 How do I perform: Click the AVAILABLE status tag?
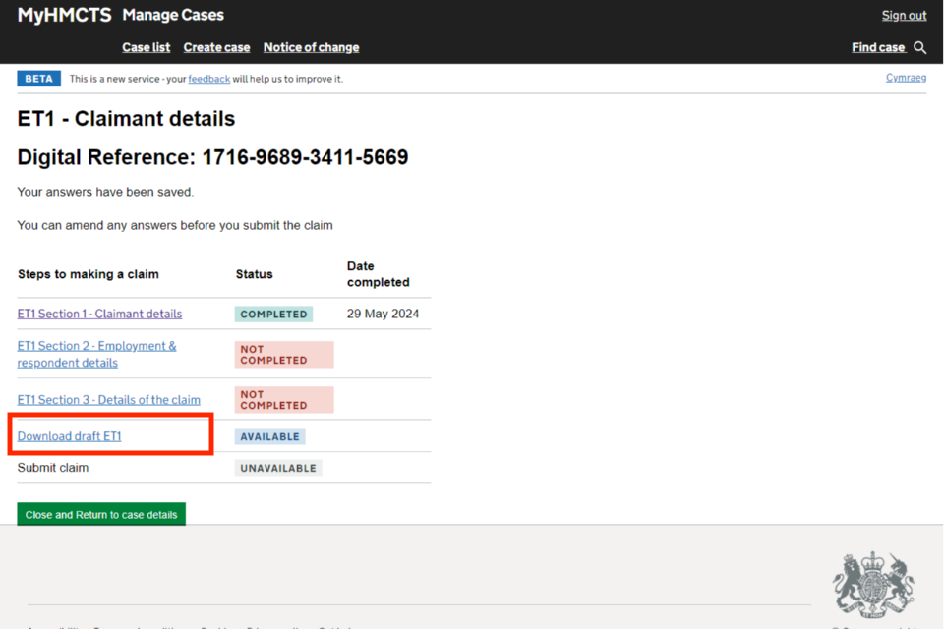tap(269, 436)
